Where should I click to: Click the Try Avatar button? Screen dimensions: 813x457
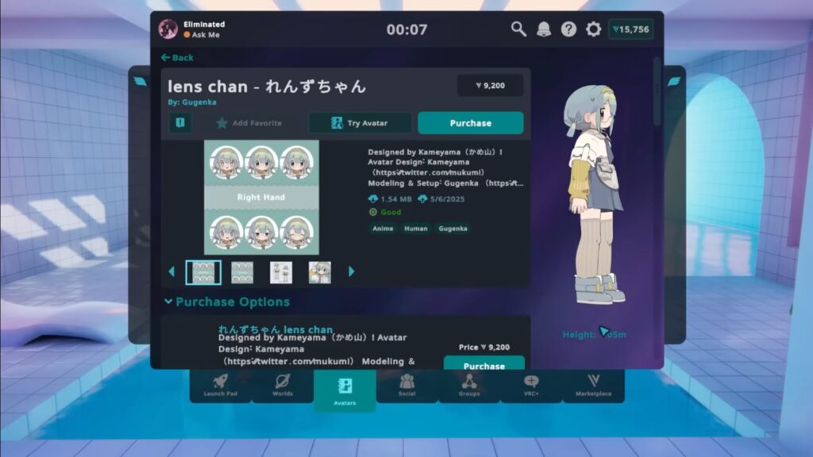pos(360,123)
